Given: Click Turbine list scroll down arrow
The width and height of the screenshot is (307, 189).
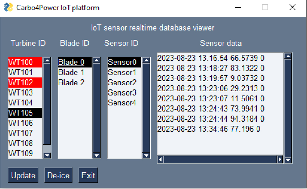Looking at the screenshot, I should coord(47,155).
